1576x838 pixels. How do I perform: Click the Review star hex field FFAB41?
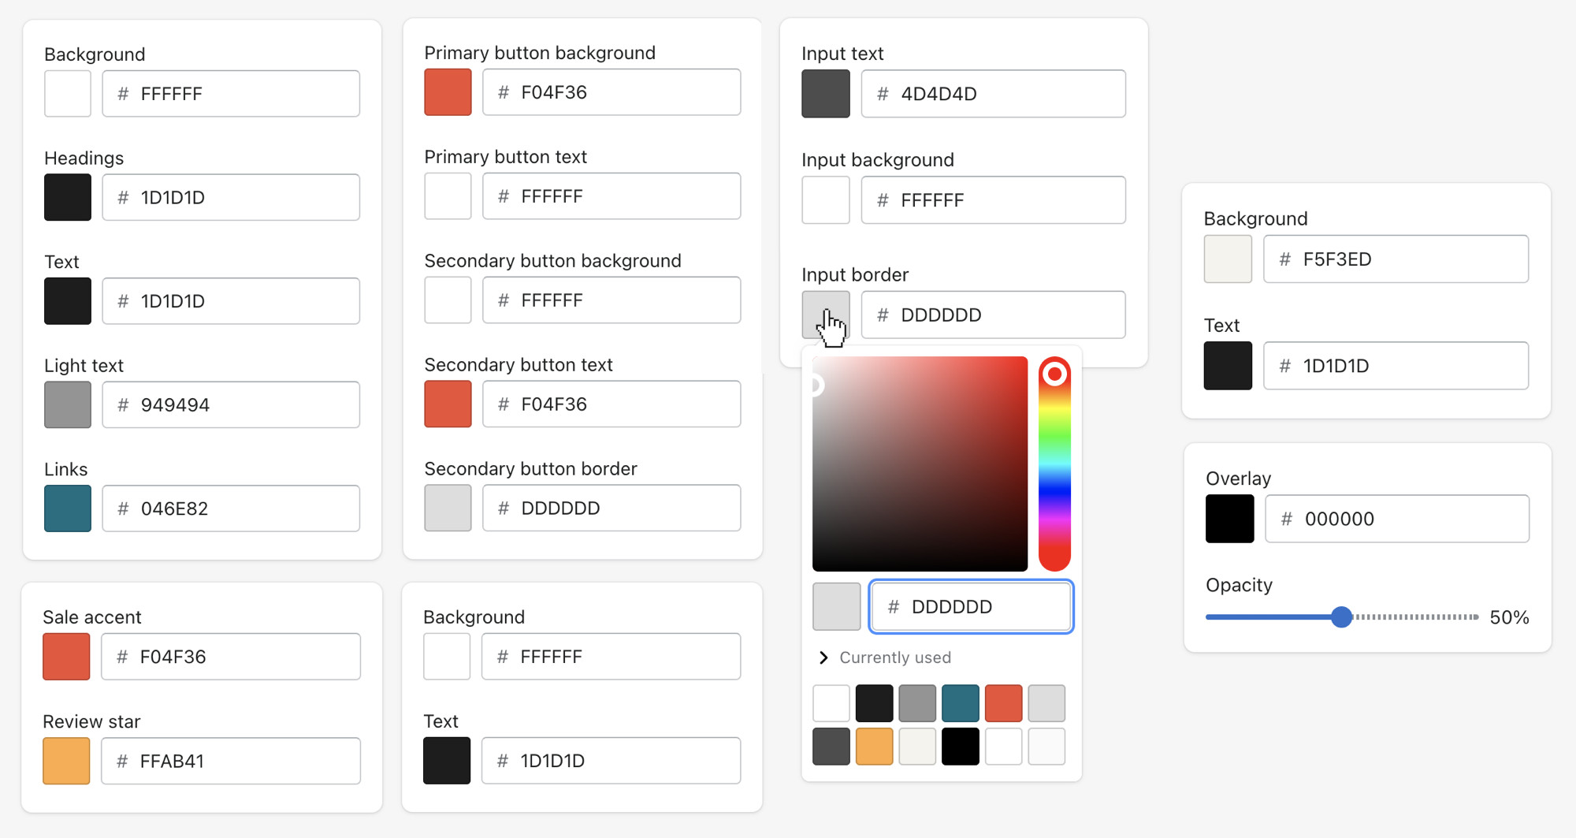coord(231,761)
